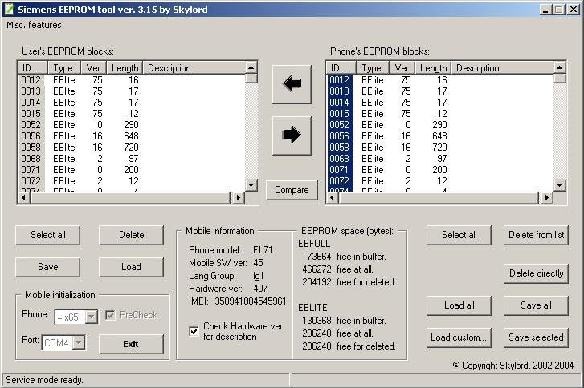Click Ver. header in phone's blocks list
This screenshot has height=388, width=584.
tap(402, 68)
